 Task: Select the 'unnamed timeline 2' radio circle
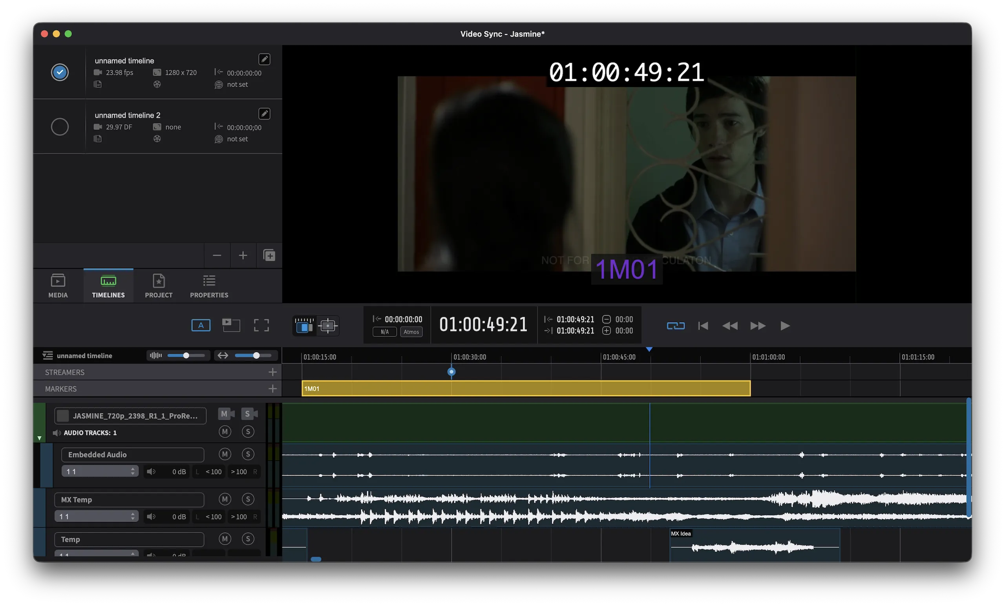60,127
